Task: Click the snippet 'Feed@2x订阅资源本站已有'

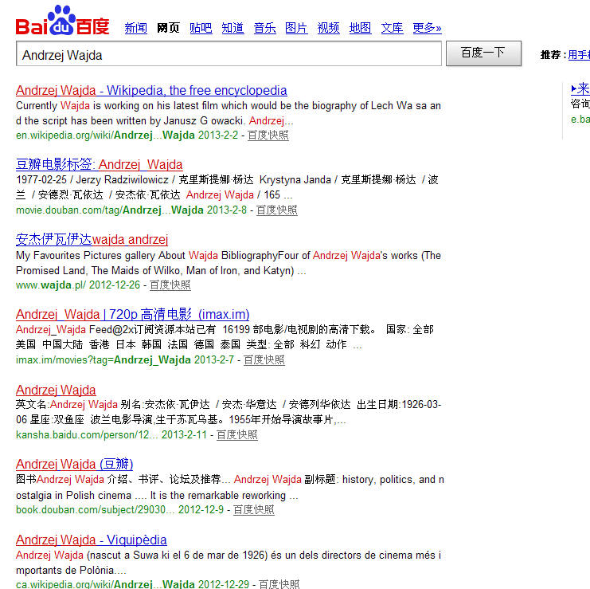Action: pos(225,337)
